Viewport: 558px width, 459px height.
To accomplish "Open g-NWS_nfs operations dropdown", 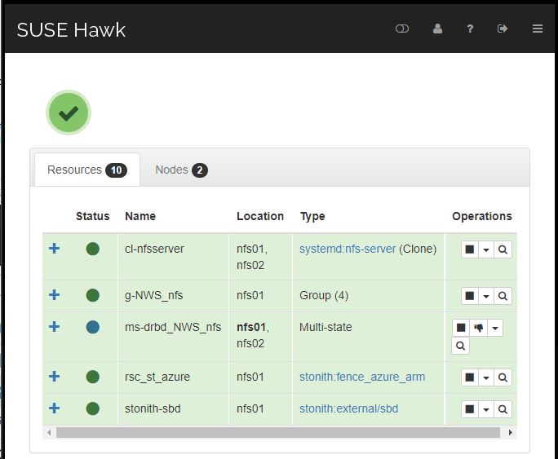I will (x=485, y=296).
